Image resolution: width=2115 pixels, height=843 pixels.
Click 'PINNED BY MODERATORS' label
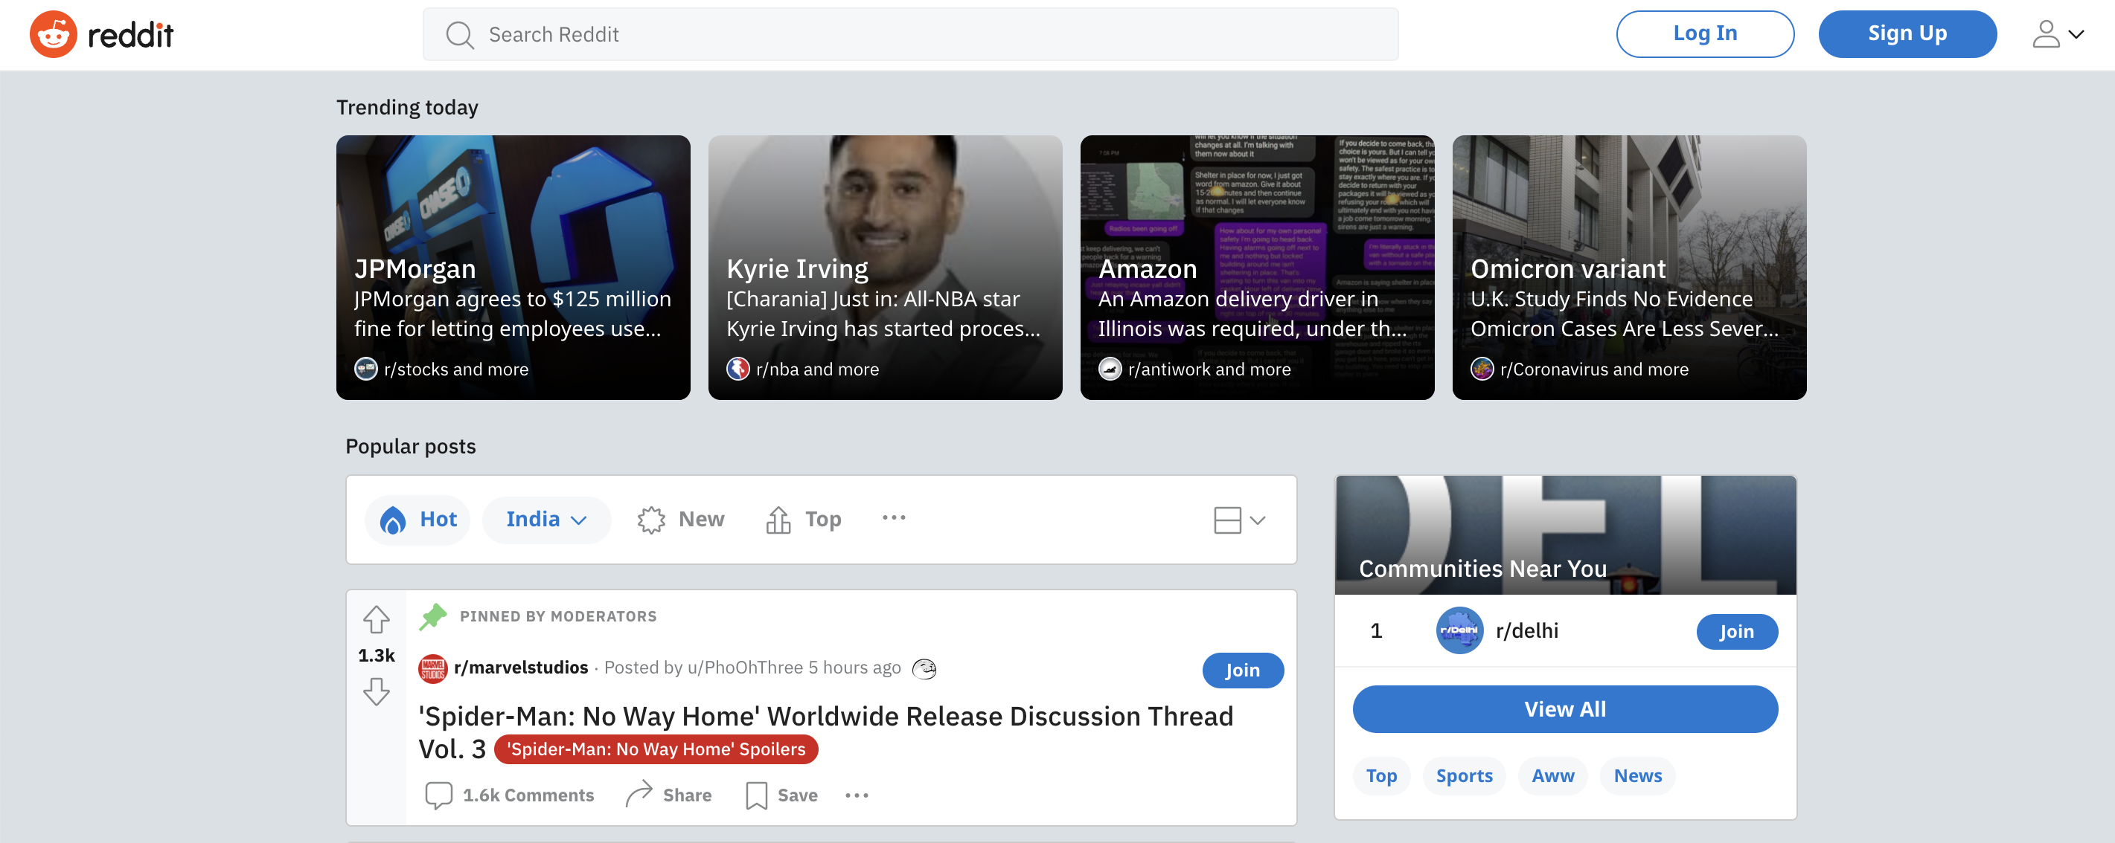(x=557, y=616)
